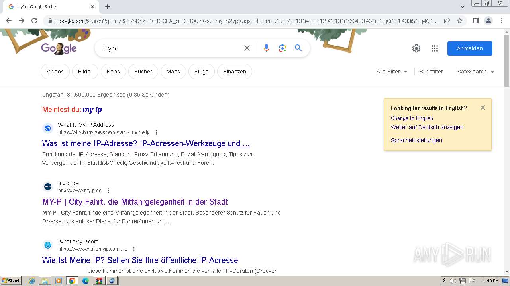Switch to Videos results

[x=55, y=71]
